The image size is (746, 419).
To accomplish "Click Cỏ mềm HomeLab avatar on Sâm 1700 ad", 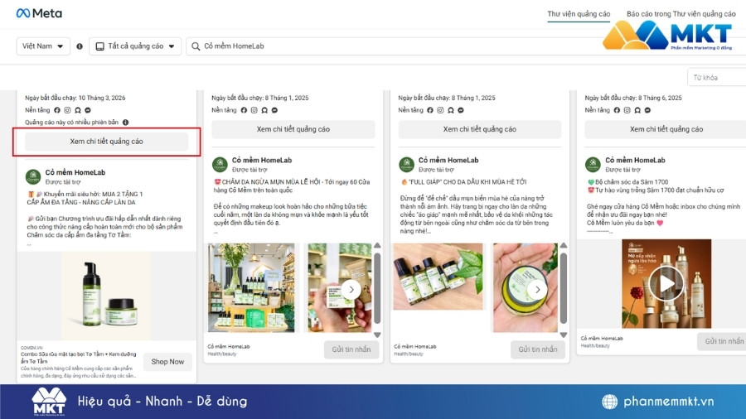I will tap(593, 165).
